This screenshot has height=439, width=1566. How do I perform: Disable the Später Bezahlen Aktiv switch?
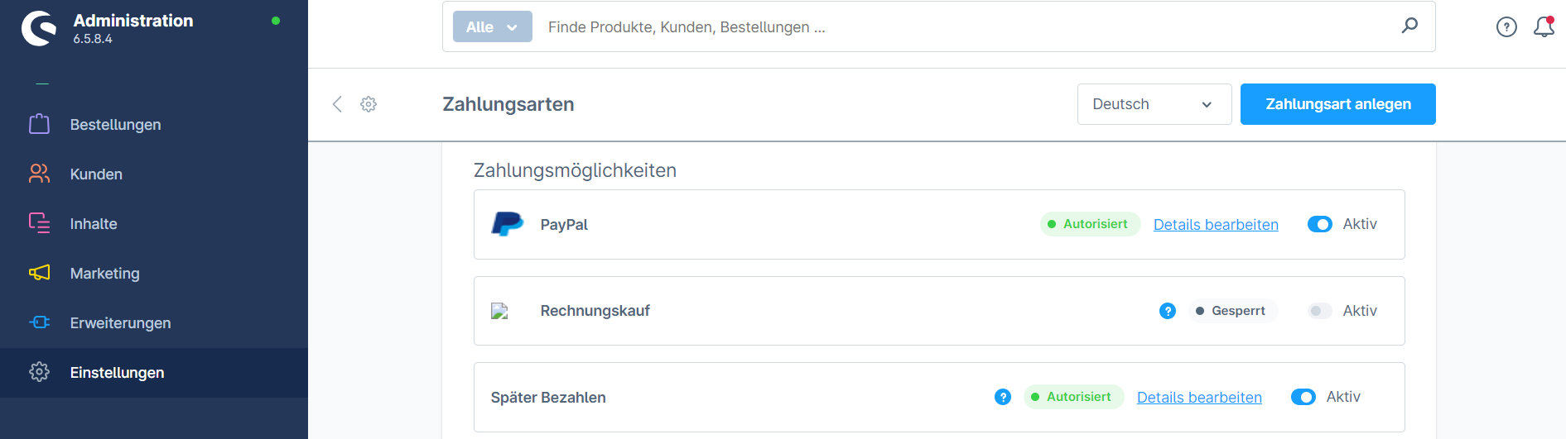click(1303, 397)
